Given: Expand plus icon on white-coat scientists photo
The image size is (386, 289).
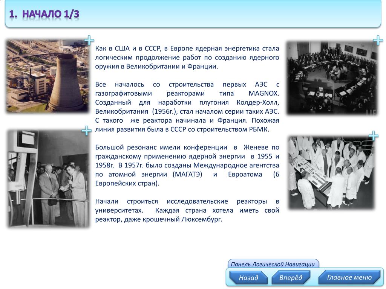Looking at the screenshot, I should pos(374,135).
